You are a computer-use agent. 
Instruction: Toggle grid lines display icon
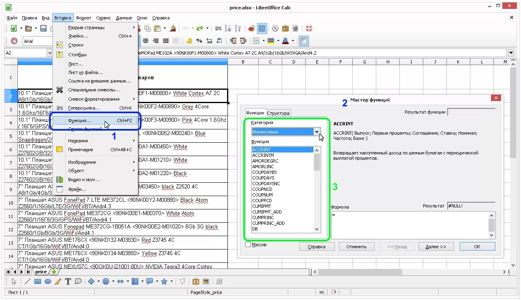304,41
